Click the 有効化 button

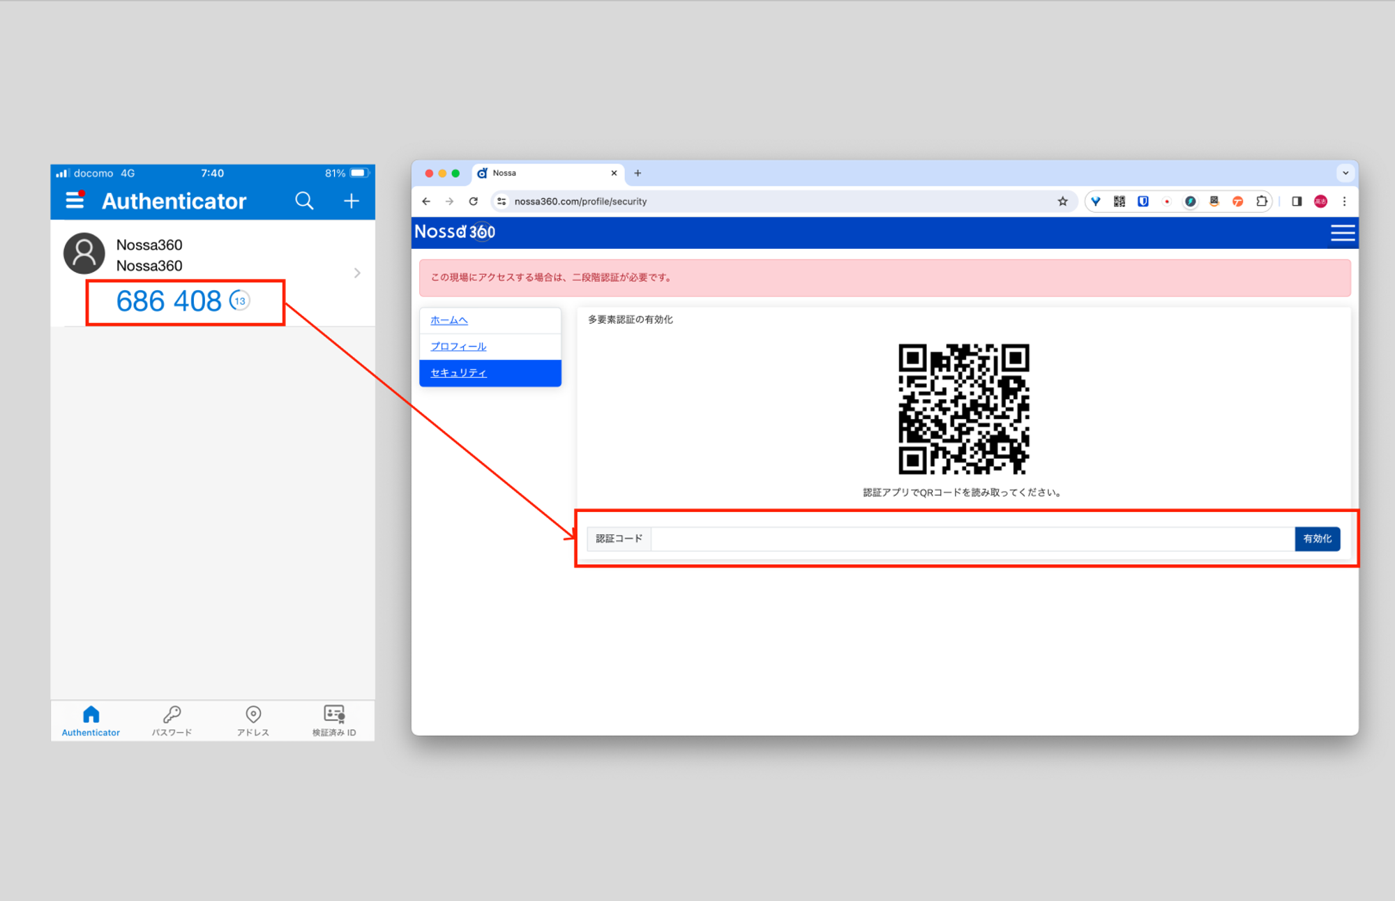point(1318,539)
